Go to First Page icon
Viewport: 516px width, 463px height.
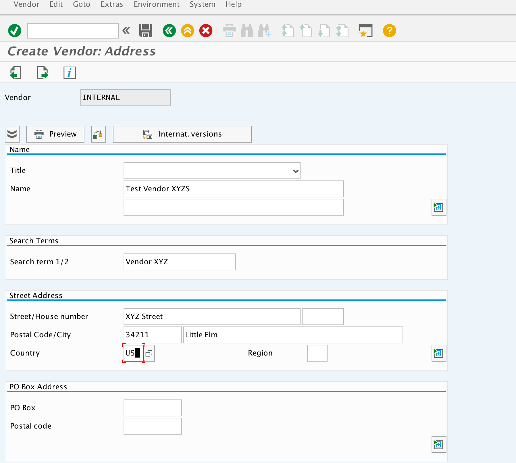coord(287,31)
